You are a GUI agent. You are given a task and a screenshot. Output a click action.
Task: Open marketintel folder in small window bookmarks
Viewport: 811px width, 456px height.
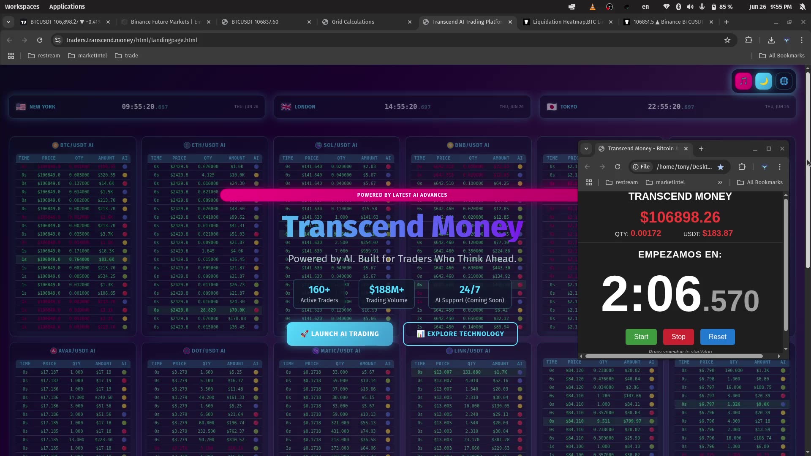pos(665,182)
